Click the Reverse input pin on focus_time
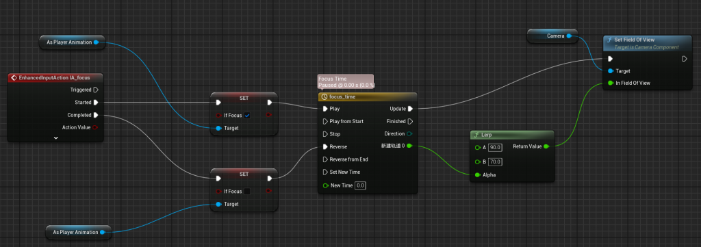 tap(325, 146)
